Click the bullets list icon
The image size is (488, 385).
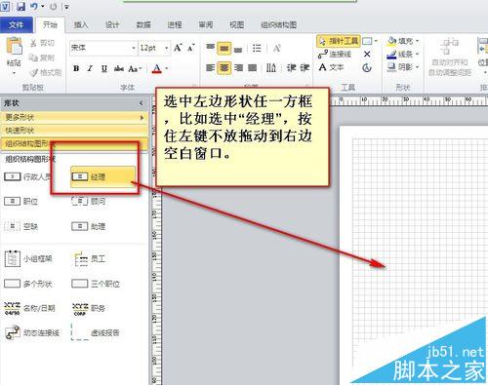257,49
